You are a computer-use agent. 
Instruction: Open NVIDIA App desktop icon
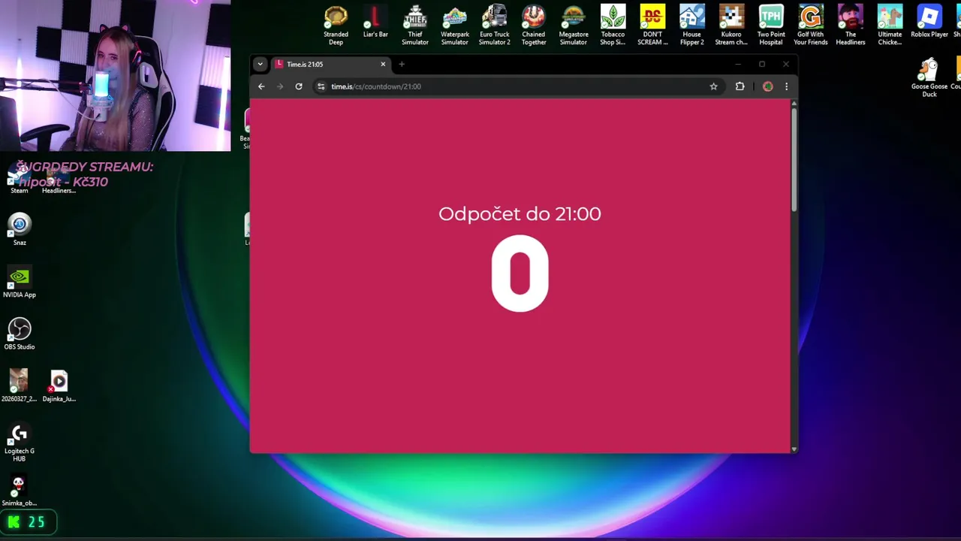click(x=20, y=281)
